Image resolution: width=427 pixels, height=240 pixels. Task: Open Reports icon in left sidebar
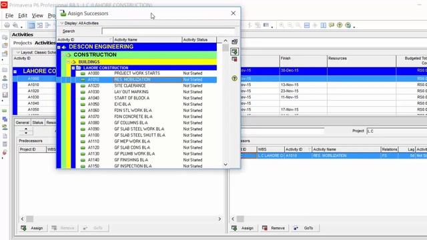point(5,95)
